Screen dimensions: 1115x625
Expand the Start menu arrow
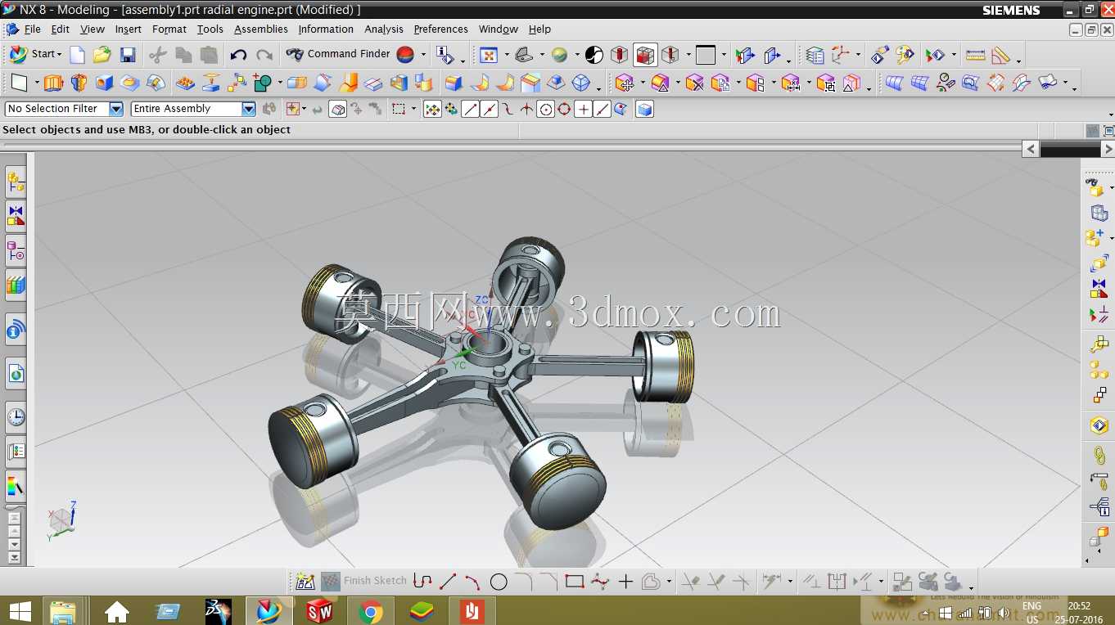click(x=61, y=55)
